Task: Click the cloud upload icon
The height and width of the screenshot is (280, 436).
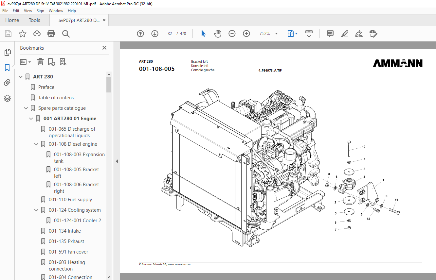Action: [37, 34]
